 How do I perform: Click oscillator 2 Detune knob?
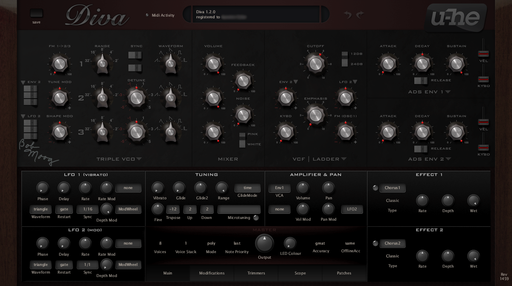(x=136, y=98)
